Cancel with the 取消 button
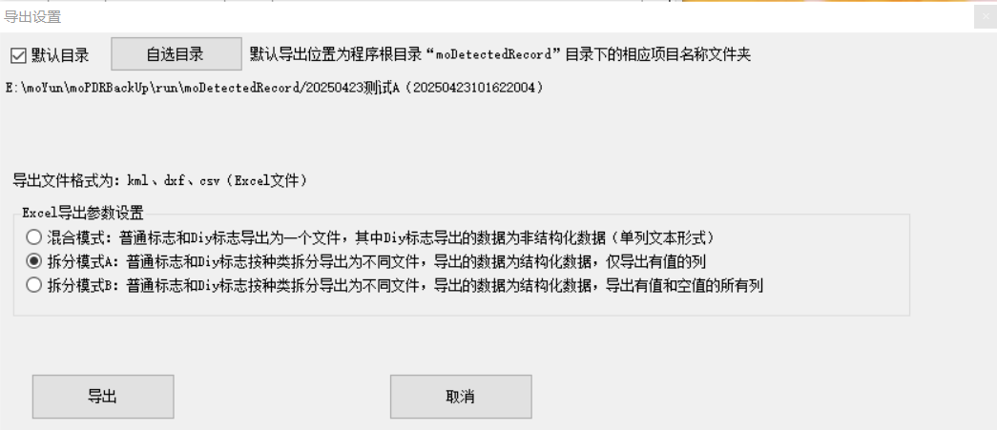 [x=461, y=397]
